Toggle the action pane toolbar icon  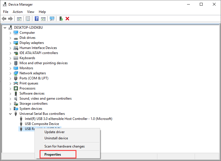(x=43, y=19)
